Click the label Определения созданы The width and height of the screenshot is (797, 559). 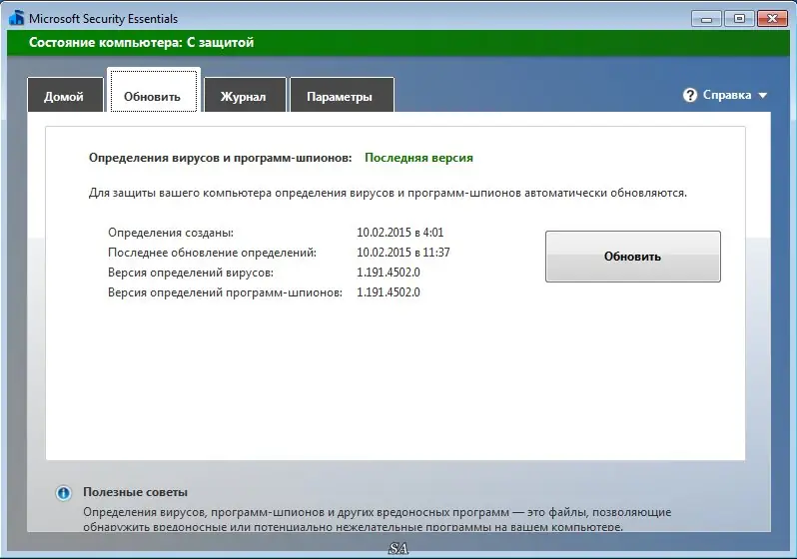[x=171, y=233]
